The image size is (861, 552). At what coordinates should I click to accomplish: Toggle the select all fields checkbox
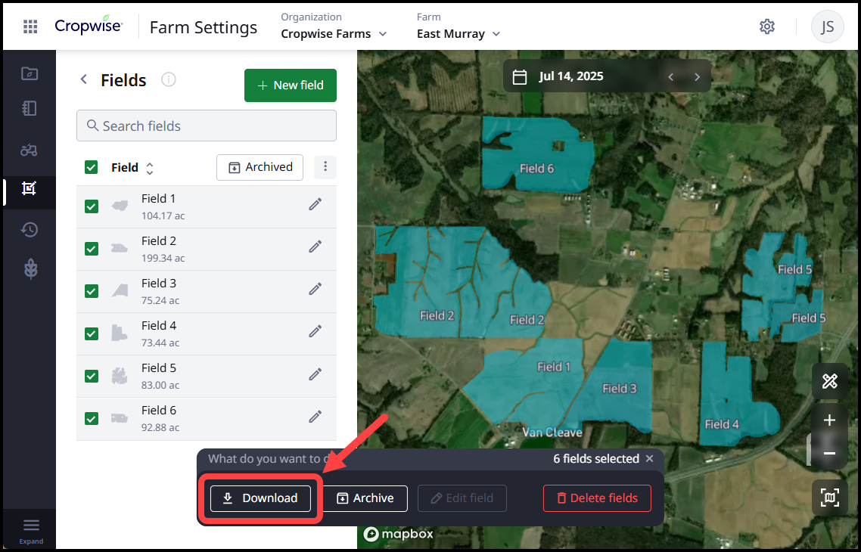92,168
